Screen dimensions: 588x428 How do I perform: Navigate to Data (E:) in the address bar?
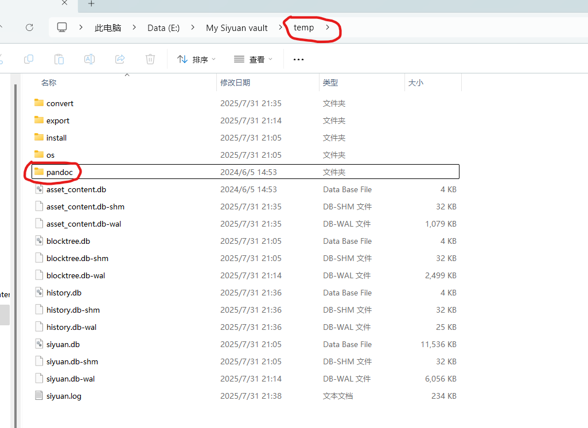tap(163, 27)
